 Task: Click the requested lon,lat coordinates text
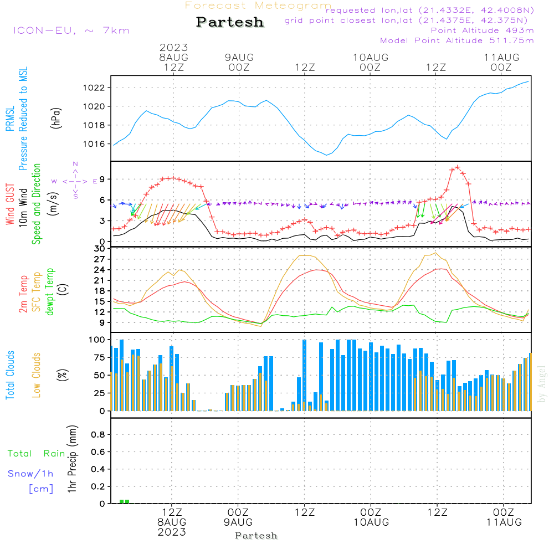click(x=430, y=11)
